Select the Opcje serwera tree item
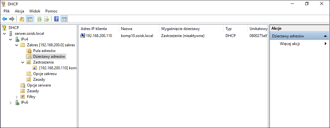Screen dimensions: 330x128 [x=39, y=85]
